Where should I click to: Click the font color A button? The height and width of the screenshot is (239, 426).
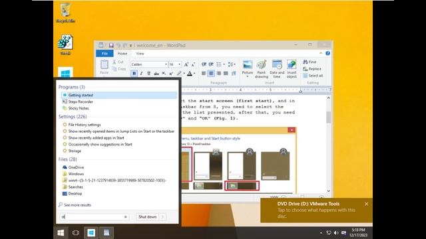pyautogui.click(x=190, y=73)
